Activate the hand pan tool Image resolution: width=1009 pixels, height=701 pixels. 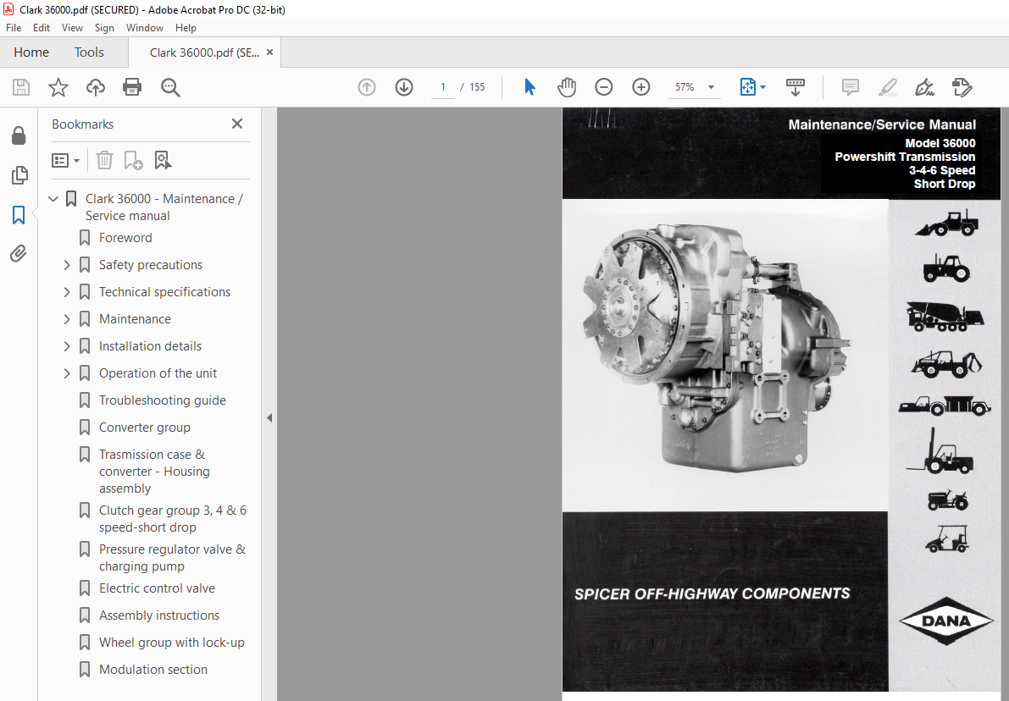point(567,87)
